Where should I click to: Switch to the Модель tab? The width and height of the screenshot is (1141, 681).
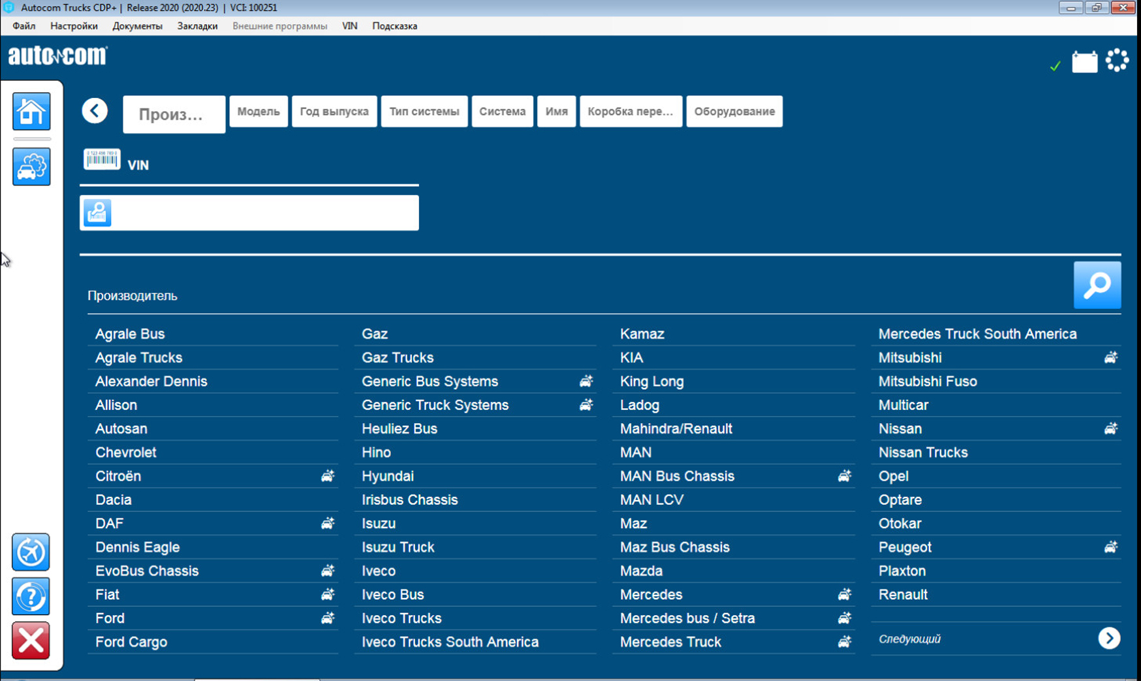(x=258, y=112)
